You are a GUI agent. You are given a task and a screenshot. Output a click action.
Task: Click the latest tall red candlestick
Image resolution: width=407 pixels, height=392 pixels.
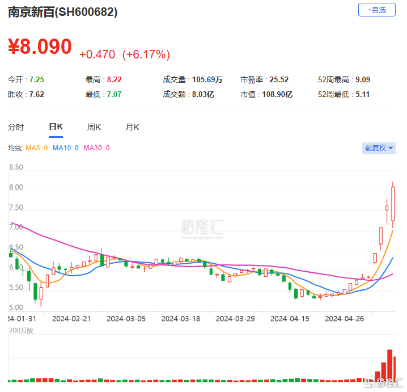point(393,204)
